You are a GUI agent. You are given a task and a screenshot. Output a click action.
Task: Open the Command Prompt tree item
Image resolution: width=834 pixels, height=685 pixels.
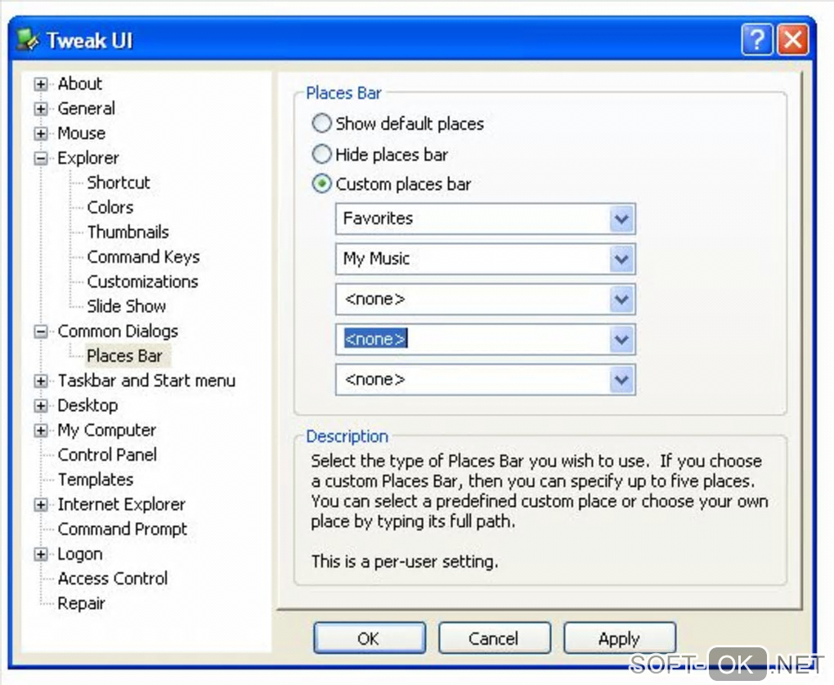click(x=122, y=530)
